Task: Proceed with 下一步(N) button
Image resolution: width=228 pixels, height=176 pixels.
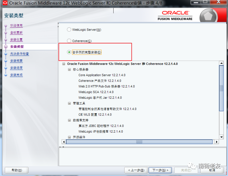Action: tap(160, 170)
